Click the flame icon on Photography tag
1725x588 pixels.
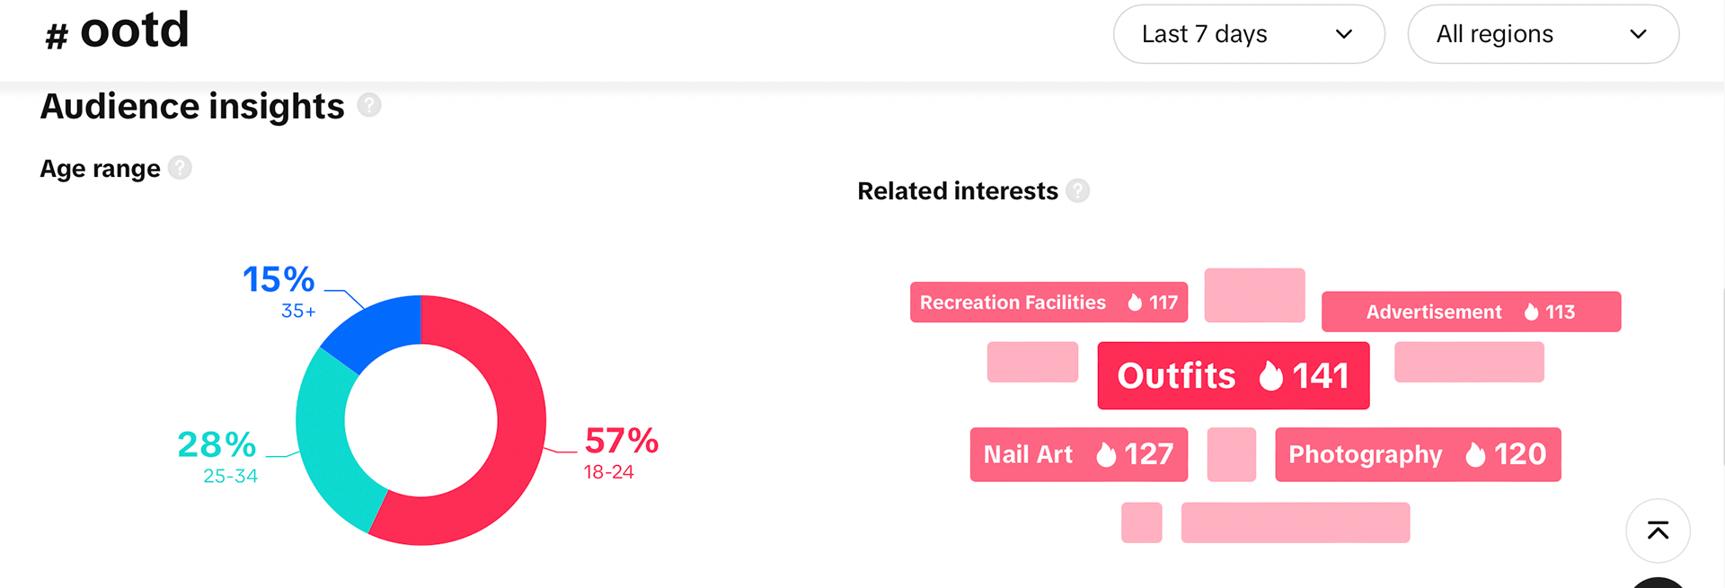[1475, 454]
